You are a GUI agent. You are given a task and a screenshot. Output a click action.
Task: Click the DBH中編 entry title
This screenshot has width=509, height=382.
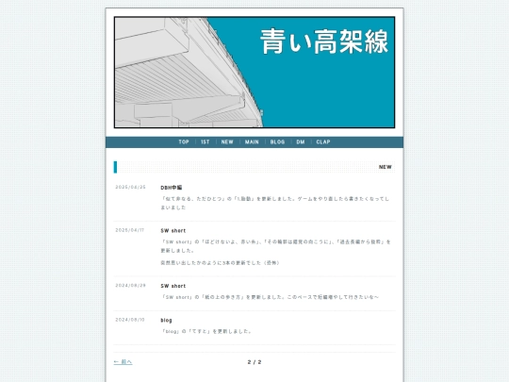coord(172,188)
